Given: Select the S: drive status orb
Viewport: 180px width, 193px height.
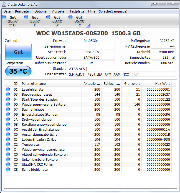Looking at the screenshot, I should pyautogui.click(x=48, y=17).
